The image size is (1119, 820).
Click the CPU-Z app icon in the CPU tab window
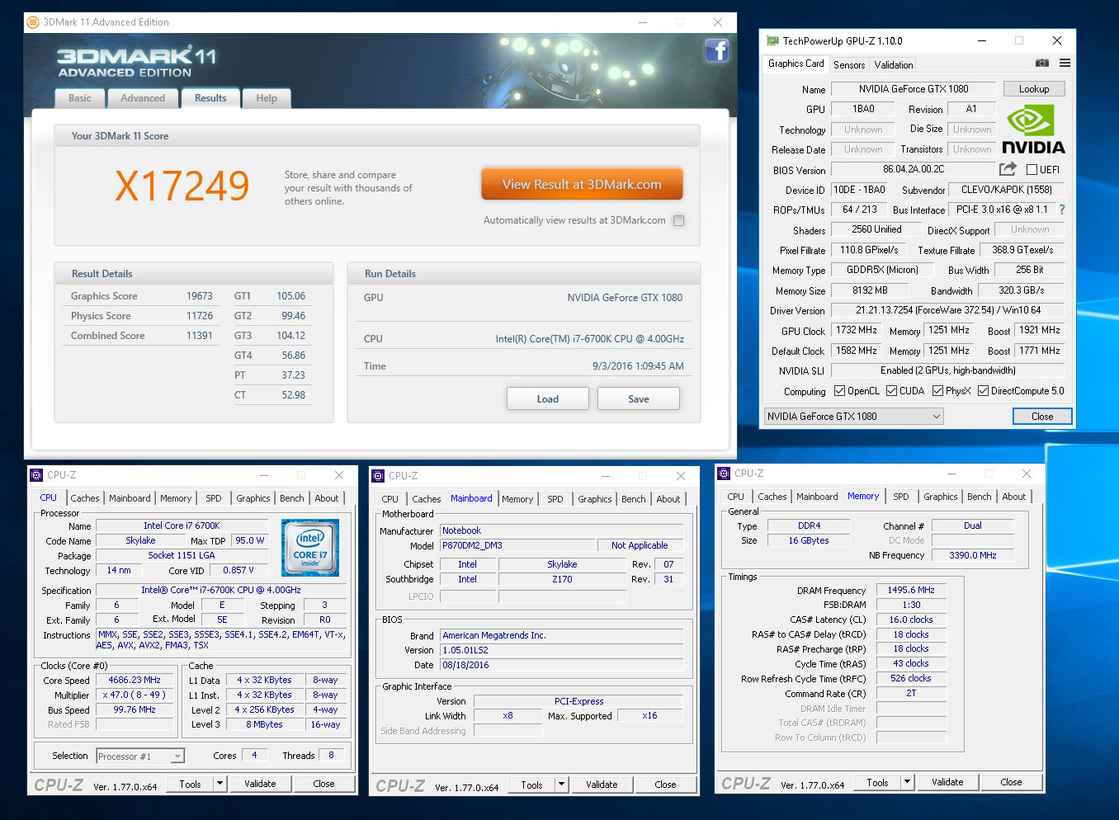point(36,475)
